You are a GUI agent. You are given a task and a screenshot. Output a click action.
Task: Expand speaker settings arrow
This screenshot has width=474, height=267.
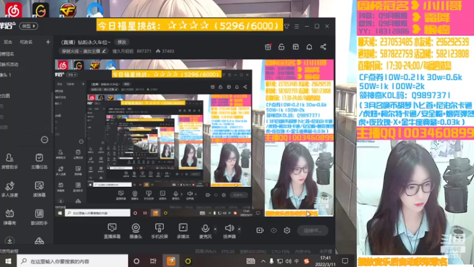click(x=239, y=229)
